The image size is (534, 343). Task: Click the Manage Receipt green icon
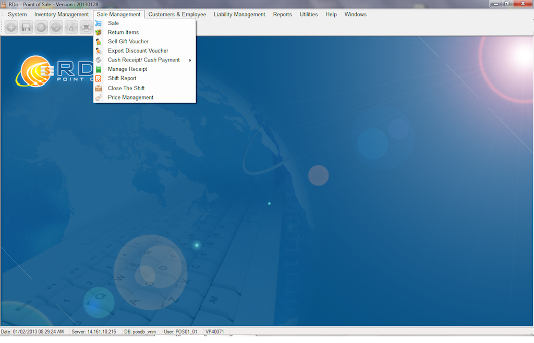tap(98, 69)
